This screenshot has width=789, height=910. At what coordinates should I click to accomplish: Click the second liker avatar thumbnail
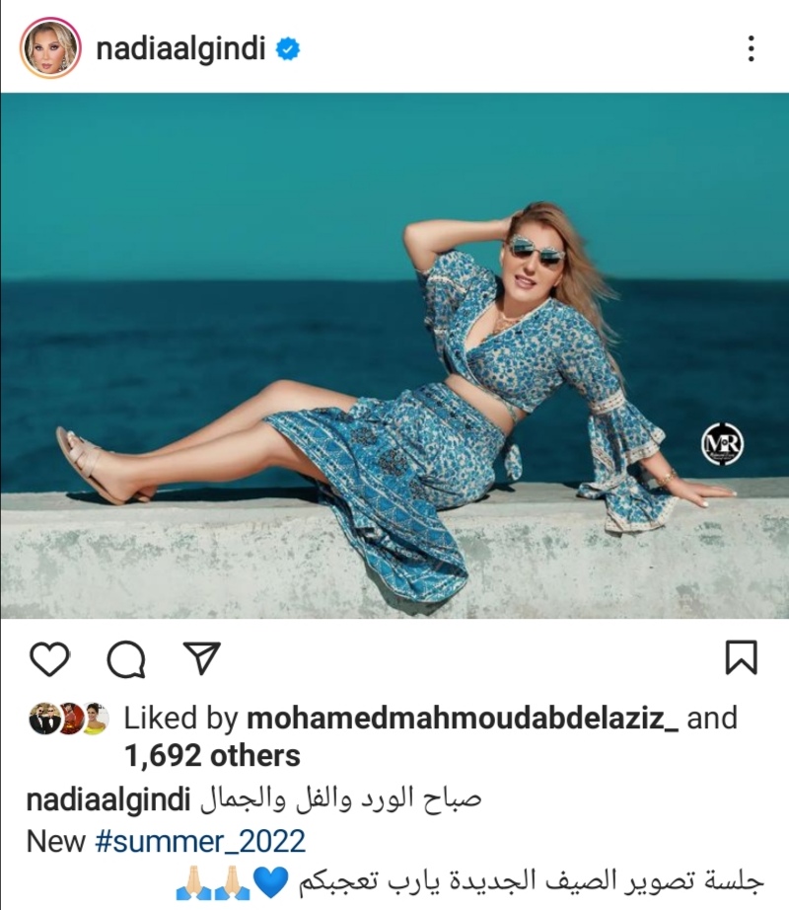[71, 719]
